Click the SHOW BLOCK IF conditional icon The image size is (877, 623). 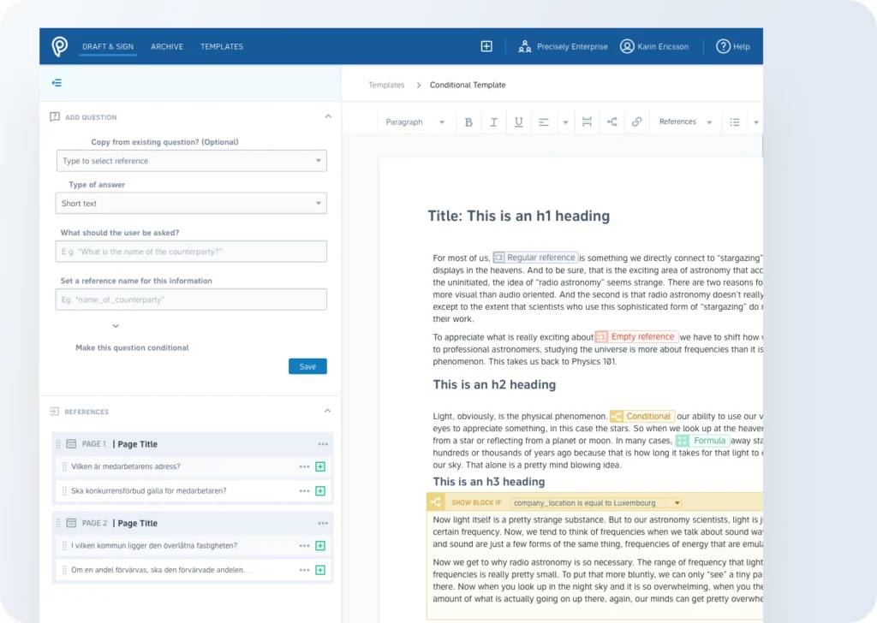[435, 502]
